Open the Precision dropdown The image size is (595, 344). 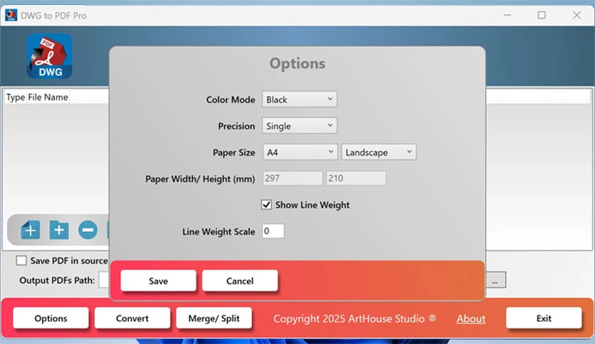pyautogui.click(x=300, y=126)
